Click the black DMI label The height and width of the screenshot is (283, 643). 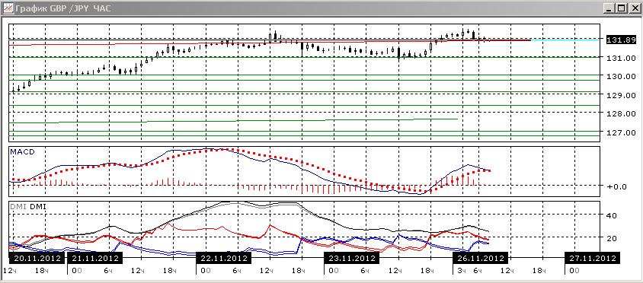(x=38, y=207)
